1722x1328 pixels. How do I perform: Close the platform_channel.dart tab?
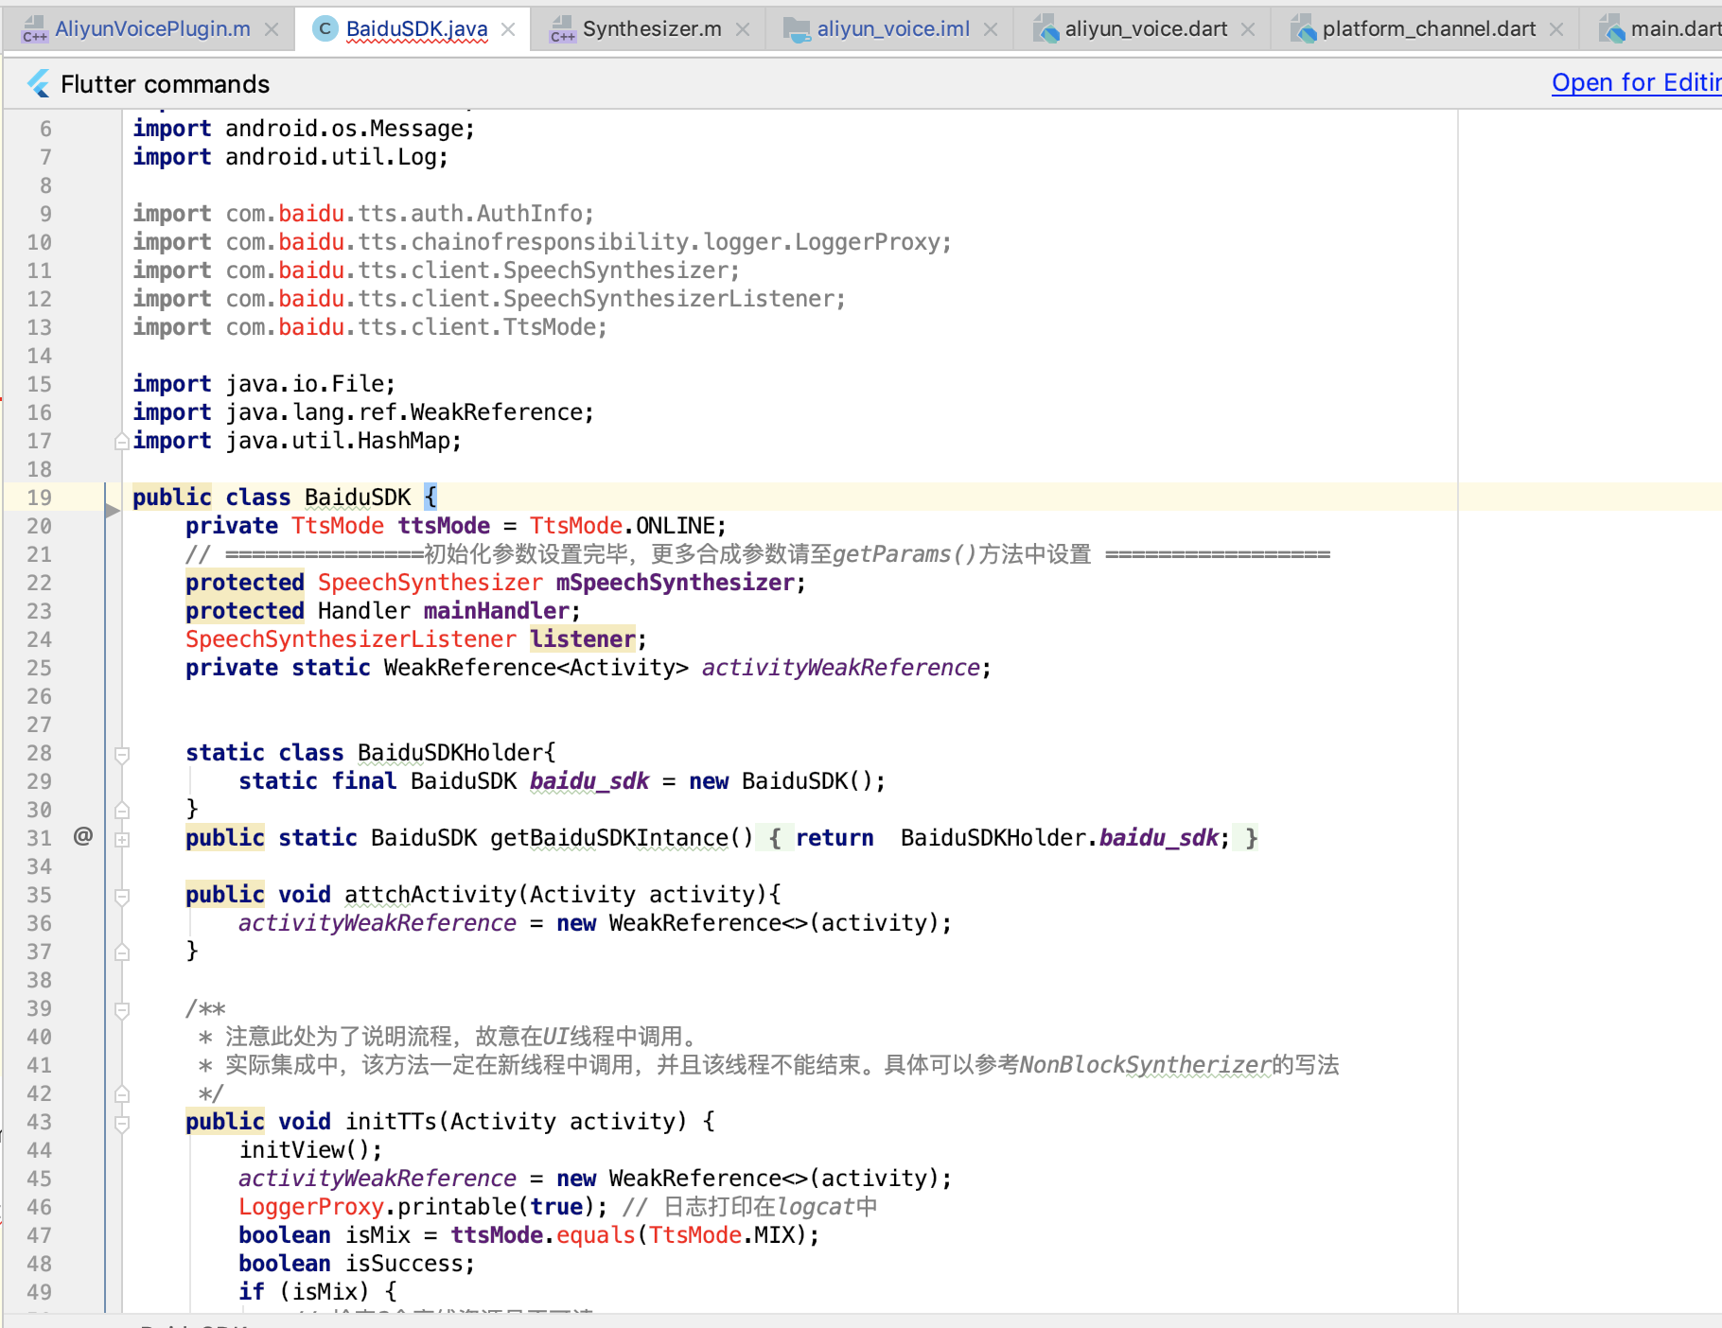[1556, 29]
